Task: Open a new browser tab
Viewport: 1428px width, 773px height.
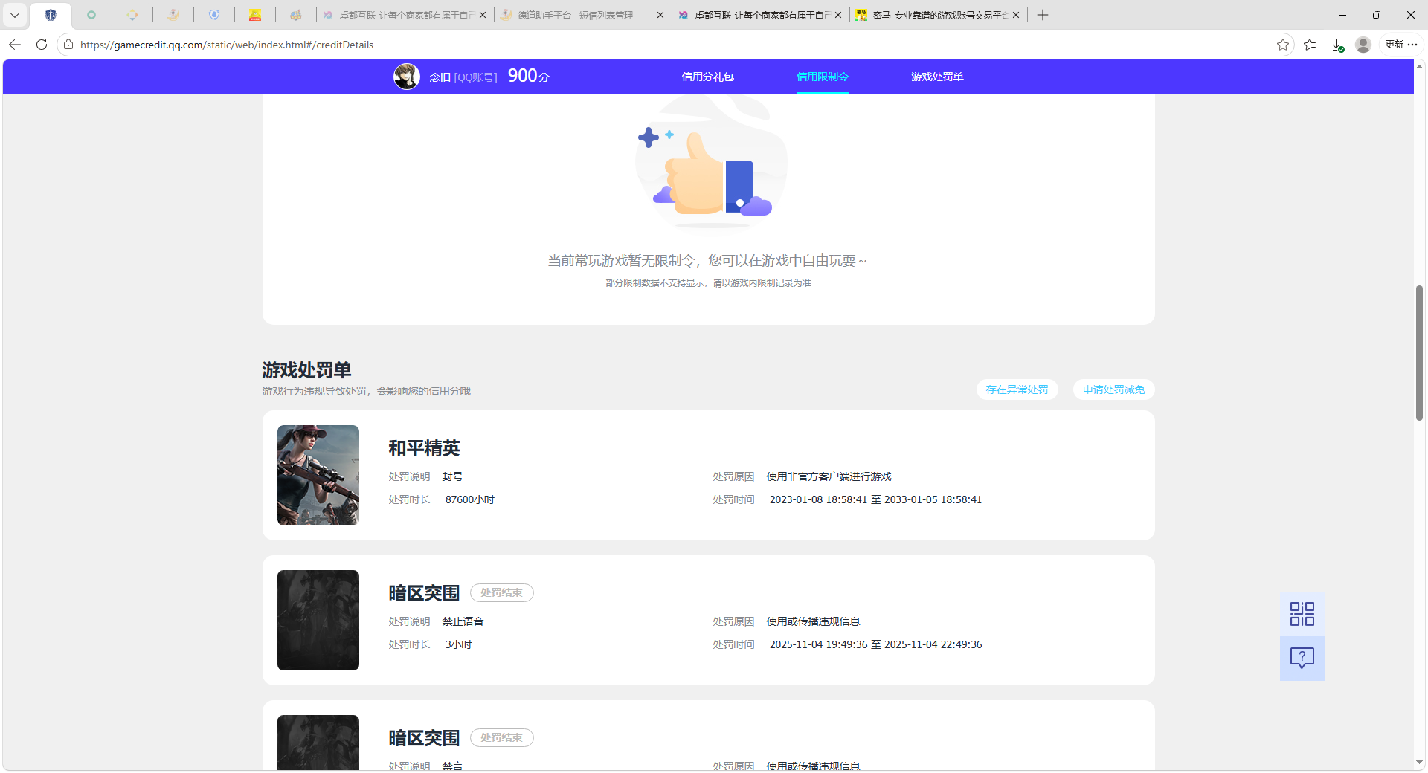Action: [x=1043, y=15]
